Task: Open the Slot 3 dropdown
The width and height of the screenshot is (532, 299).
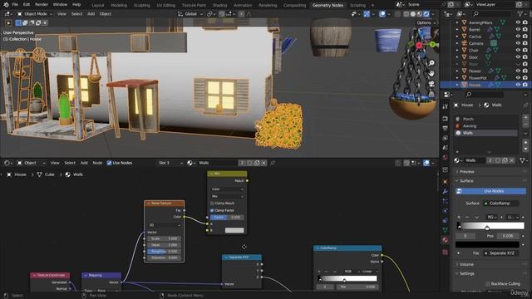Action: click(x=170, y=163)
